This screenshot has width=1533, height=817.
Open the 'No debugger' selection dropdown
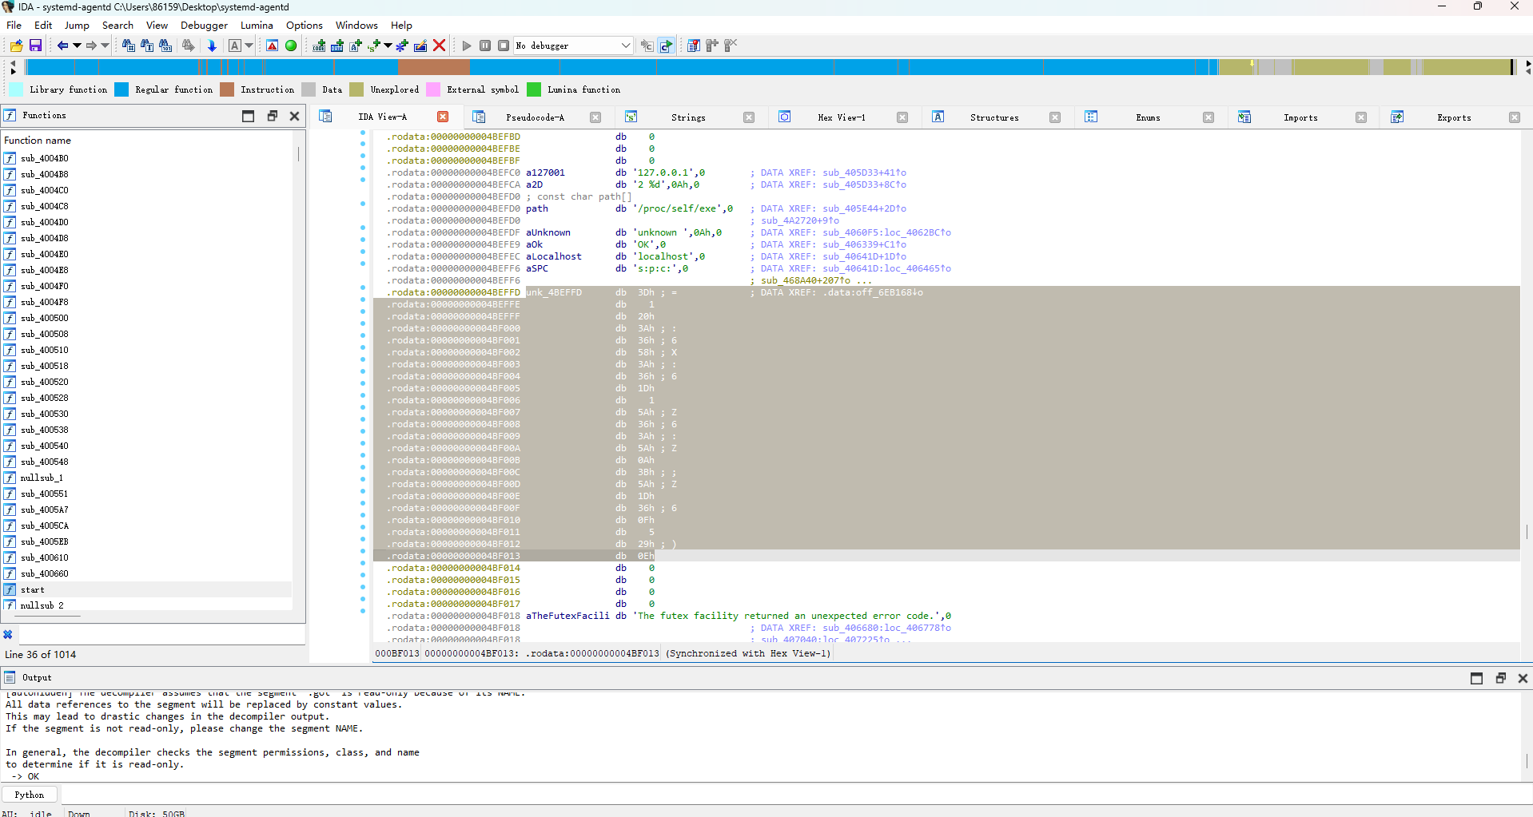tap(573, 46)
